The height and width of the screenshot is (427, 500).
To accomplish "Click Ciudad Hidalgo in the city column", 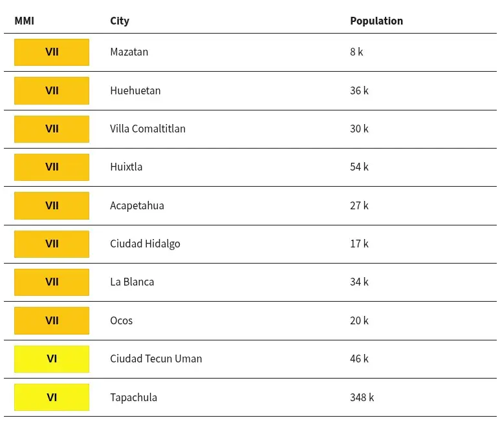I will (x=145, y=244).
